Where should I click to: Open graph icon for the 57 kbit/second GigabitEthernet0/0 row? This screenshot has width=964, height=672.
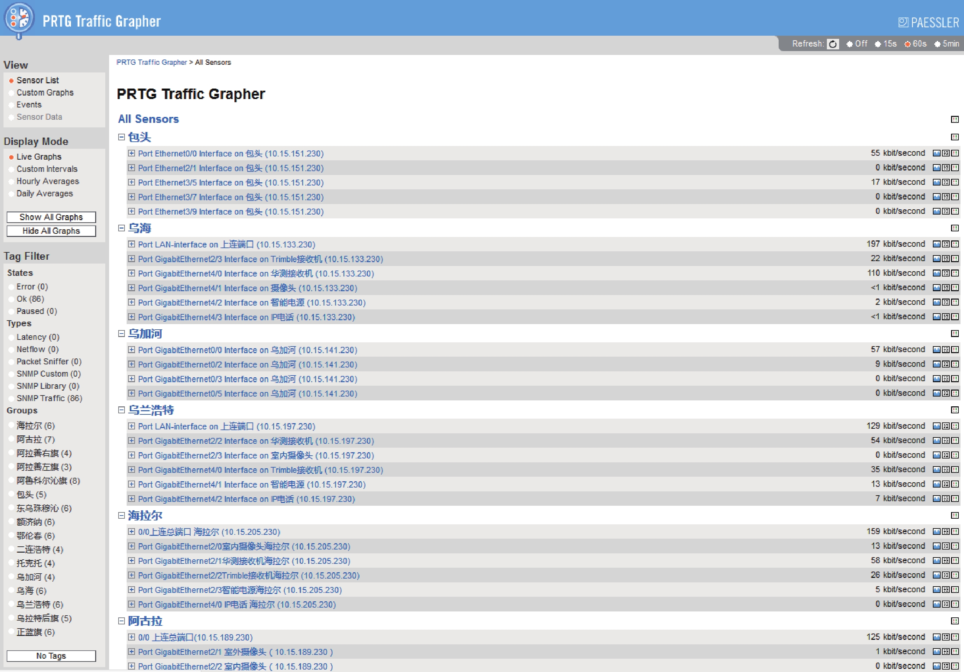[936, 349]
